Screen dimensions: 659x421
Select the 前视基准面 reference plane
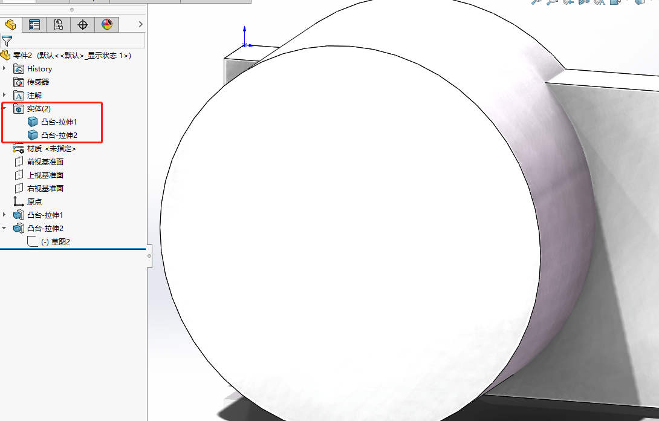tap(44, 162)
